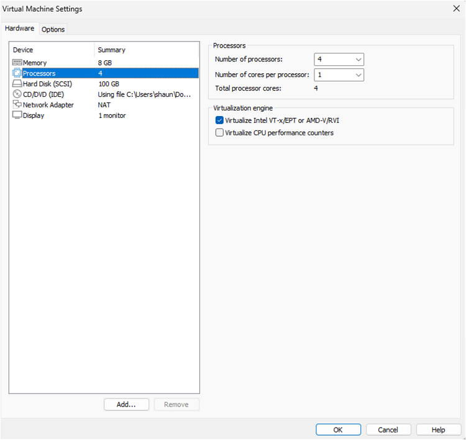This screenshot has width=466, height=440.
Task: Open Help for this dialog
Action: pos(439,429)
